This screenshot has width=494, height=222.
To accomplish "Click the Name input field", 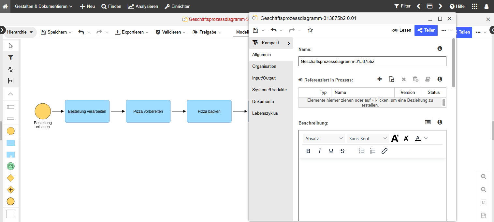I will coord(372,61).
